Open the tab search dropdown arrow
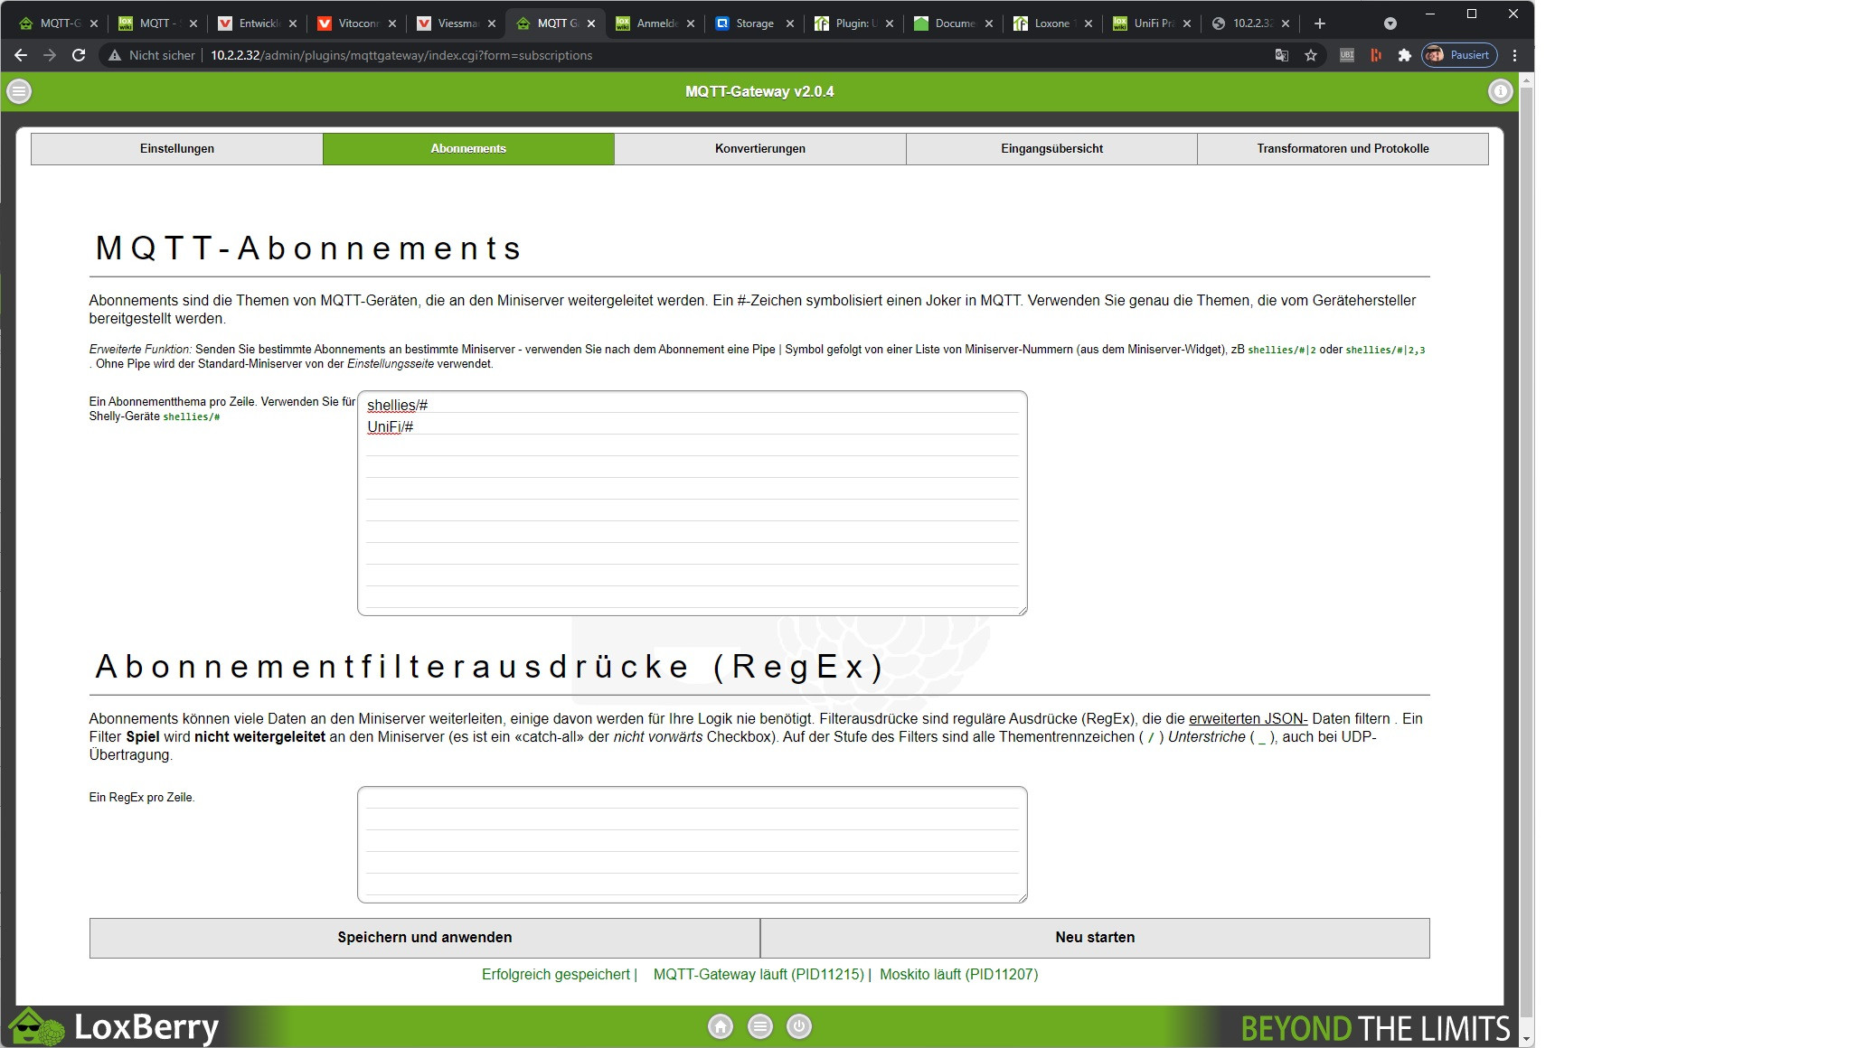The height and width of the screenshot is (1048, 1866). tap(1390, 23)
